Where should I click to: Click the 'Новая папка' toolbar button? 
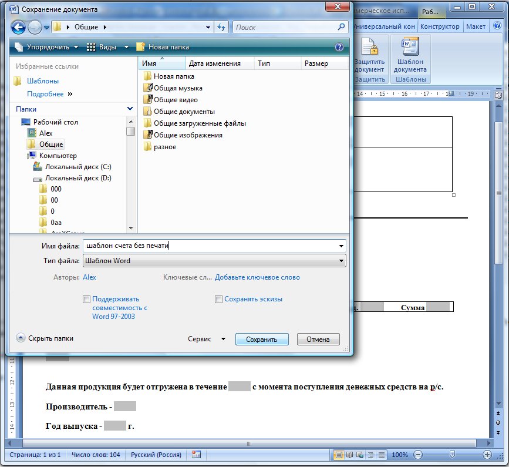pyautogui.click(x=162, y=47)
